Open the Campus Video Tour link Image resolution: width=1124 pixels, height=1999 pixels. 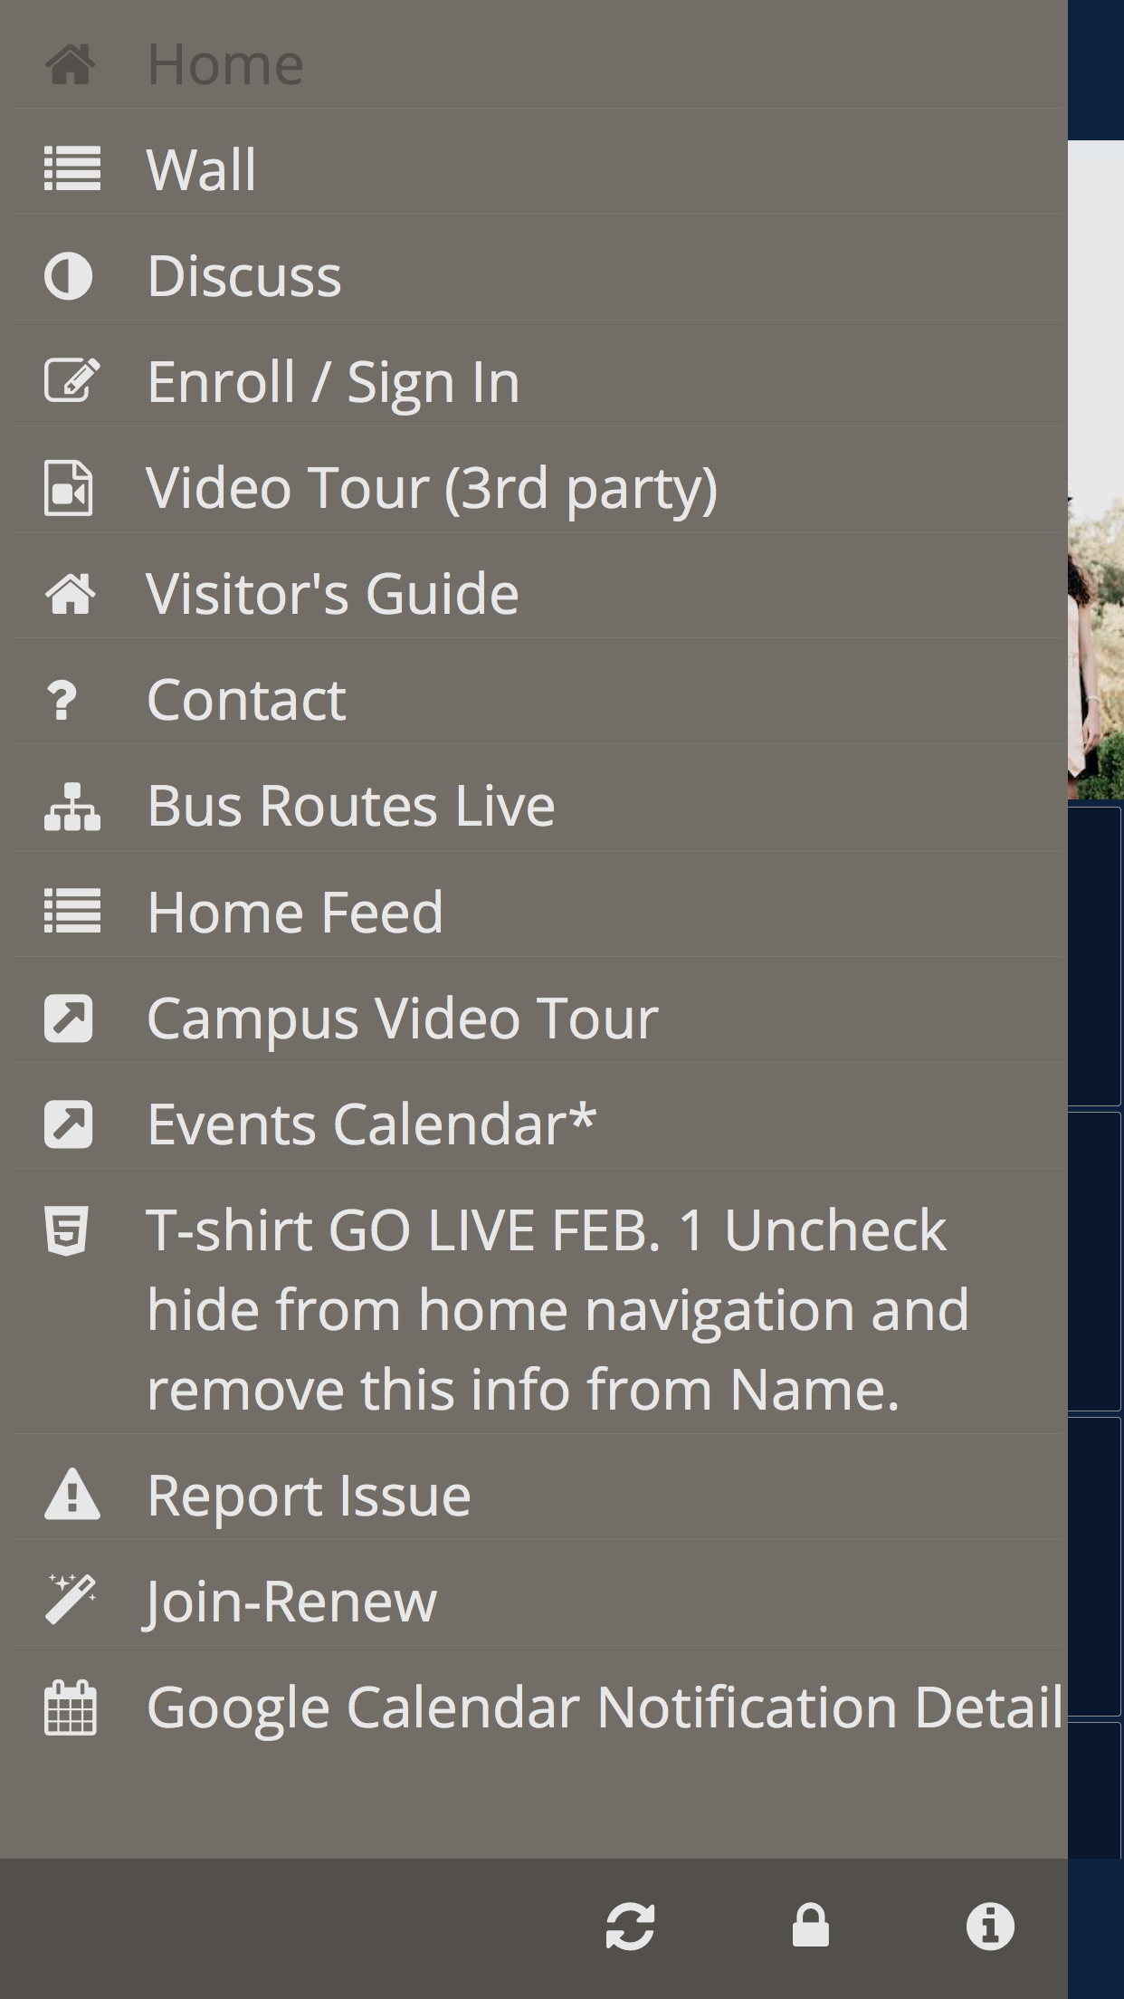tap(402, 1019)
